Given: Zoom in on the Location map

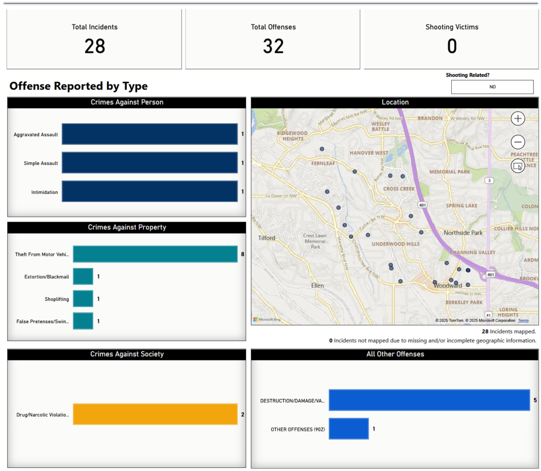Looking at the screenshot, I should [x=518, y=118].
